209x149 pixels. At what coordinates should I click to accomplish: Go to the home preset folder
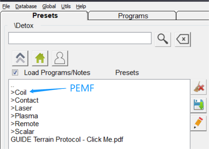coord(40,58)
